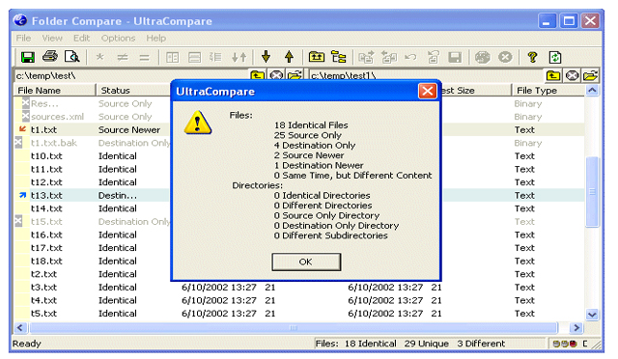Select the over-under layout icon

pyautogui.click(x=194, y=58)
